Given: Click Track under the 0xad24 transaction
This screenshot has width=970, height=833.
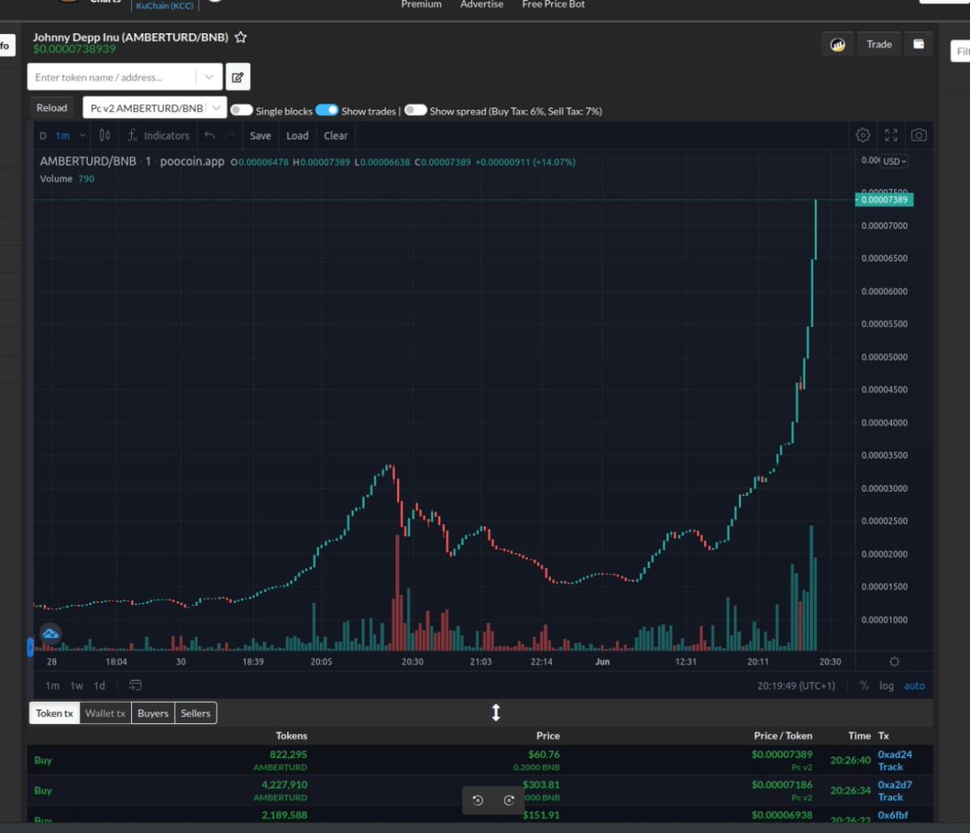Looking at the screenshot, I should click(890, 767).
